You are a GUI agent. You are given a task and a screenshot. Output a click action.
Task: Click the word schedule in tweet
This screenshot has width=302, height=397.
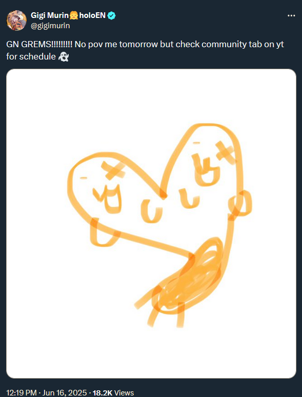pos(37,57)
